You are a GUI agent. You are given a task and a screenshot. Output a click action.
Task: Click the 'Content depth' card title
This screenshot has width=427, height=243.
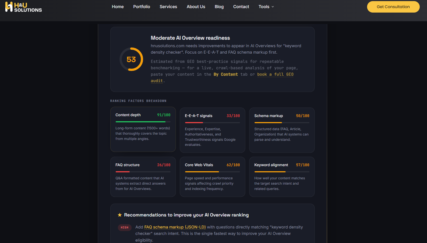(128, 115)
